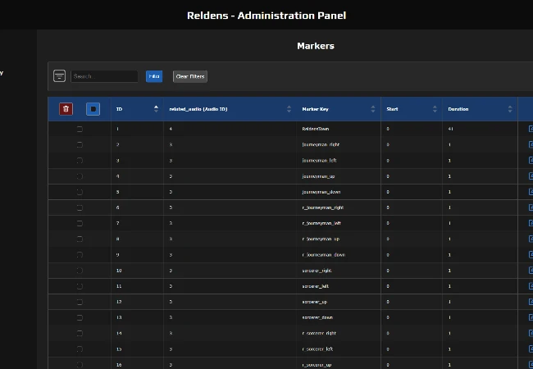This screenshot has height=369, width=533.
Task: Select the checkbox of the r_journeyman_right row
Action: click(80, 207)
